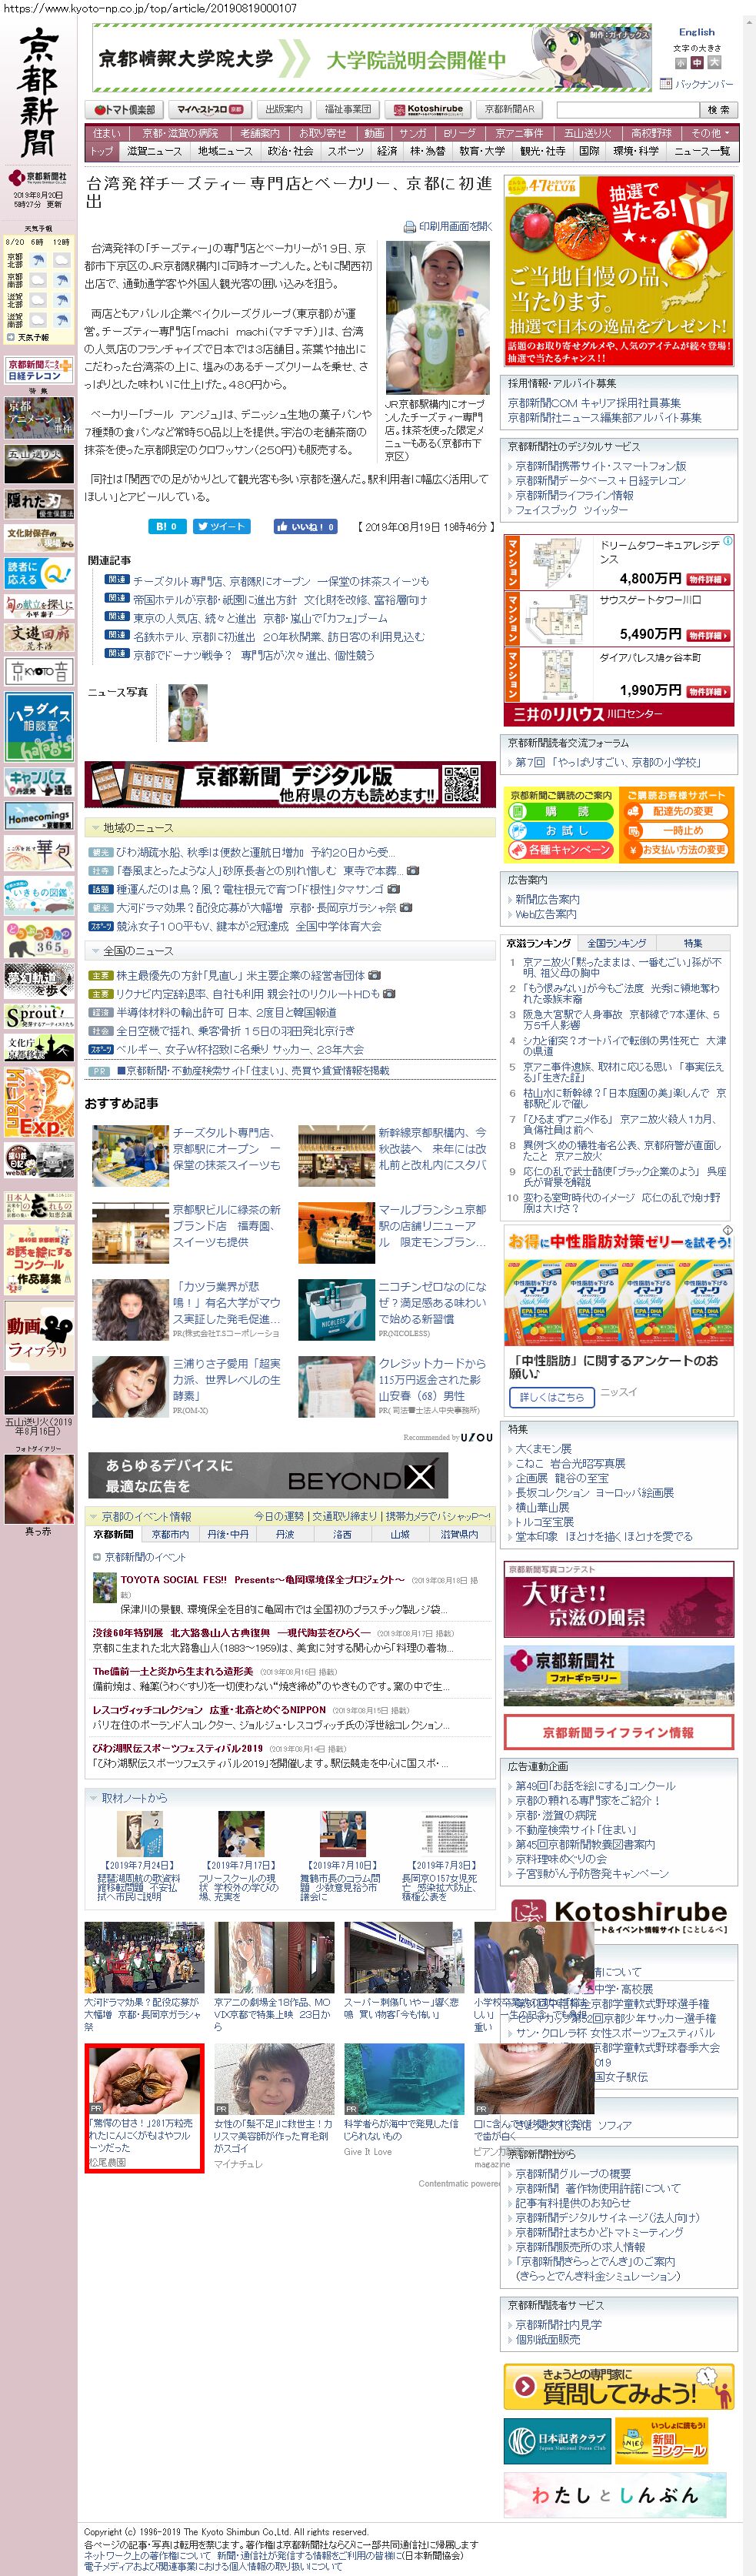Open related article 京都でドーナツ戦争?
Screen dimensions: 756x2576
254,655
